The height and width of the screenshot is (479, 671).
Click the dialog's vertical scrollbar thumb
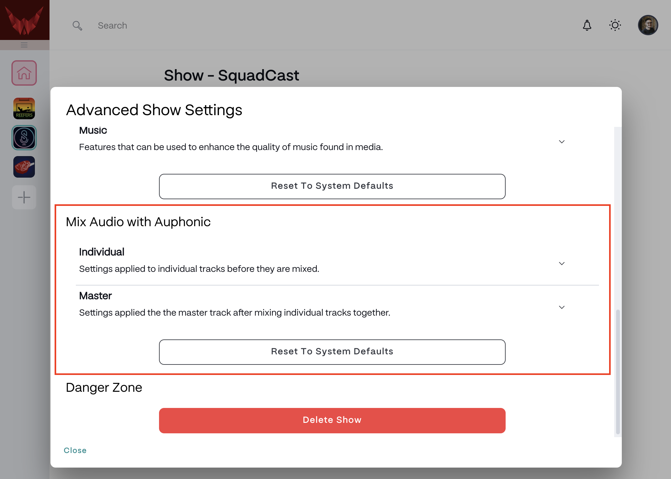point(618,372)
